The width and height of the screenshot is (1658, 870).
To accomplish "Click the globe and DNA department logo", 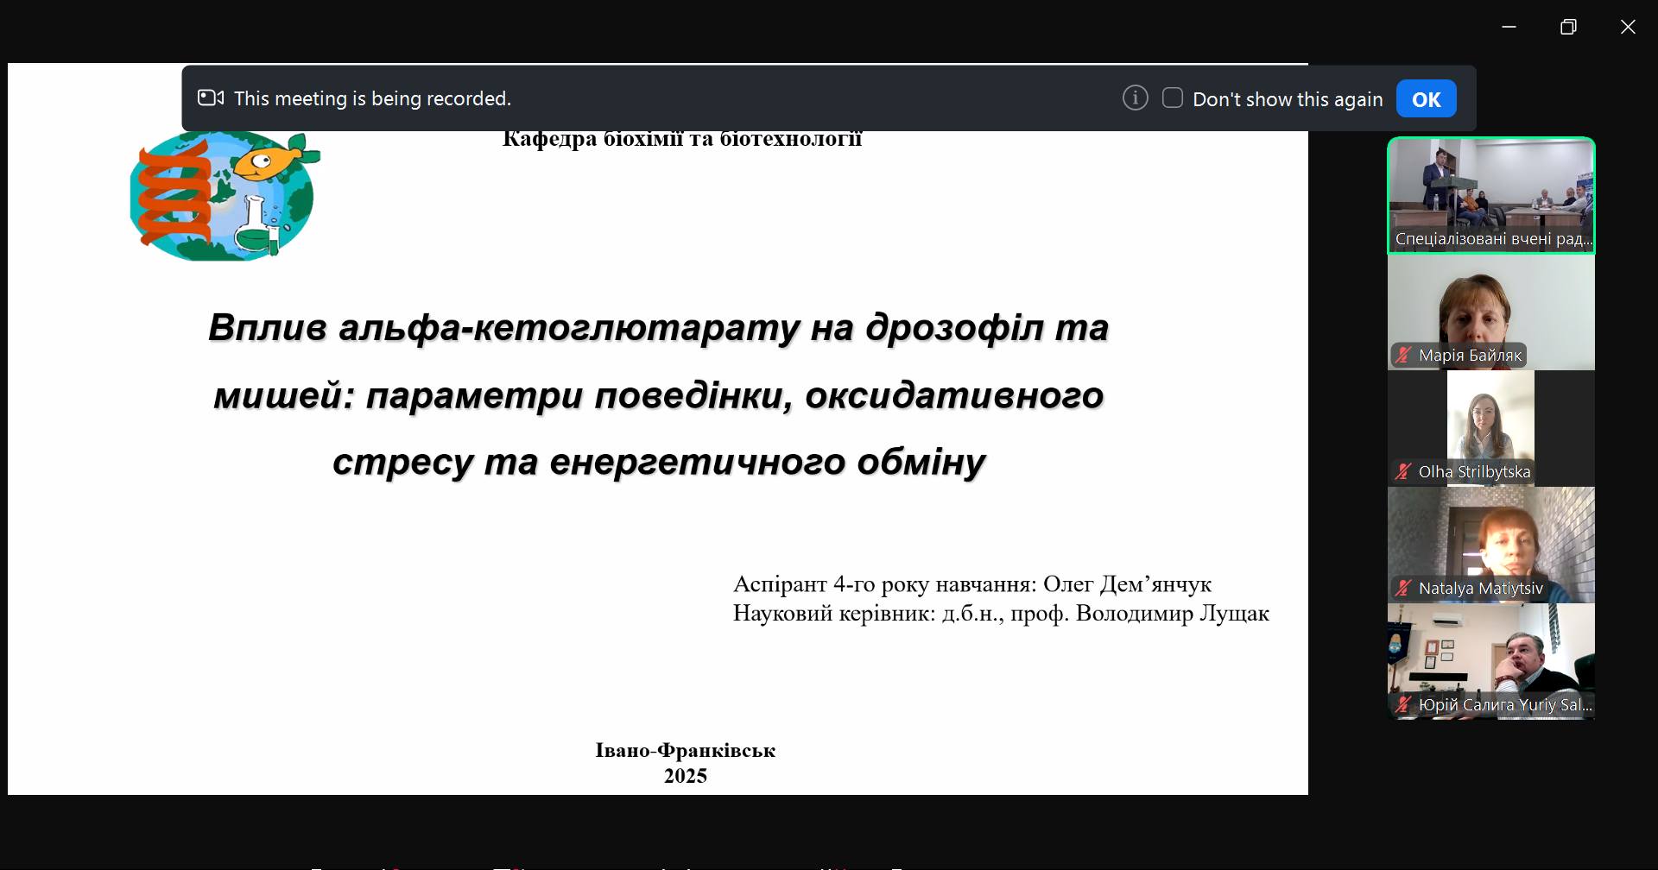I will [x=225, y=196].
